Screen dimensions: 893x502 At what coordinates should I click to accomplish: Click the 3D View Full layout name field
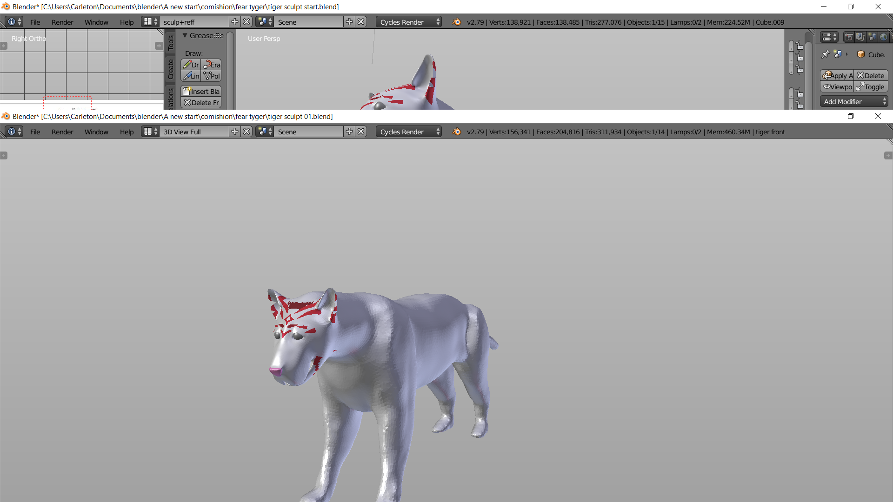tap(194, 132)
